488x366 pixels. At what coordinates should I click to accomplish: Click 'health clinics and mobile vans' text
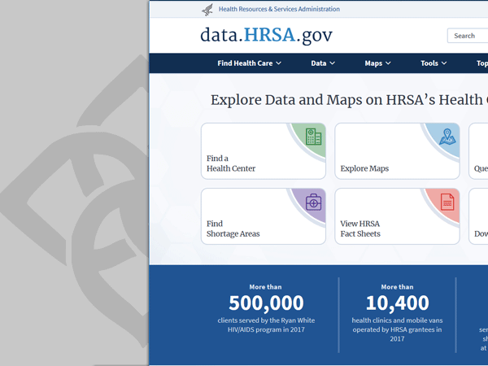[x=397, y=320]
